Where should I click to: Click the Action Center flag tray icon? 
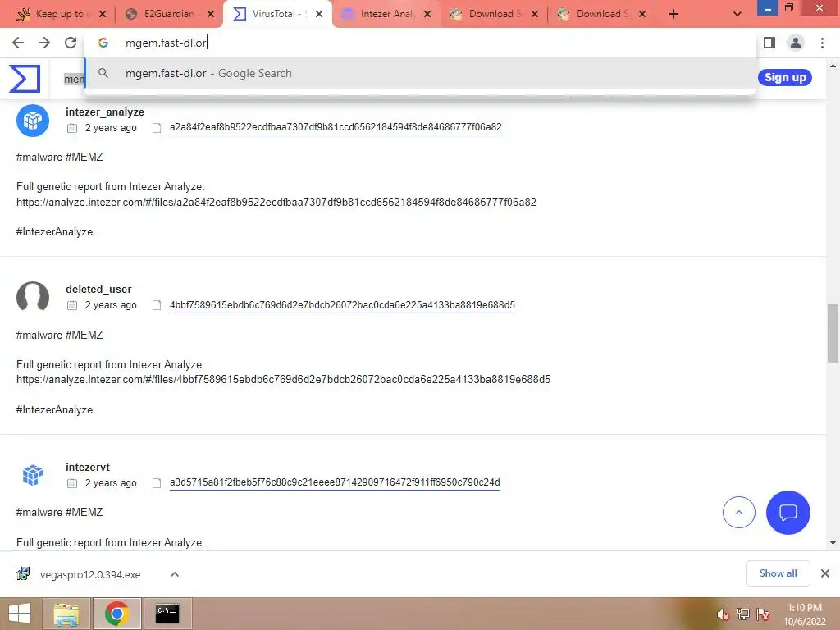[x=763, y=614]
